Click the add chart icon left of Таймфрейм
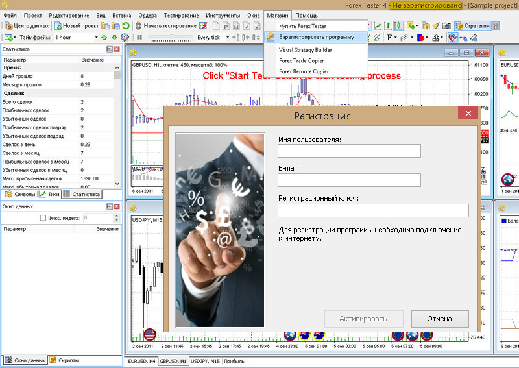Image resolution: width=519 pixels, height=368 pixels. (x=8, y=38)
